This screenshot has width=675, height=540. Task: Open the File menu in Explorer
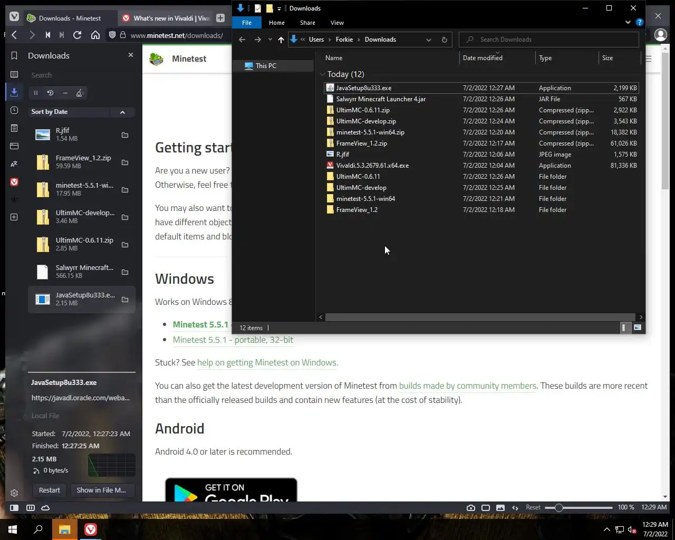(247, 23)
